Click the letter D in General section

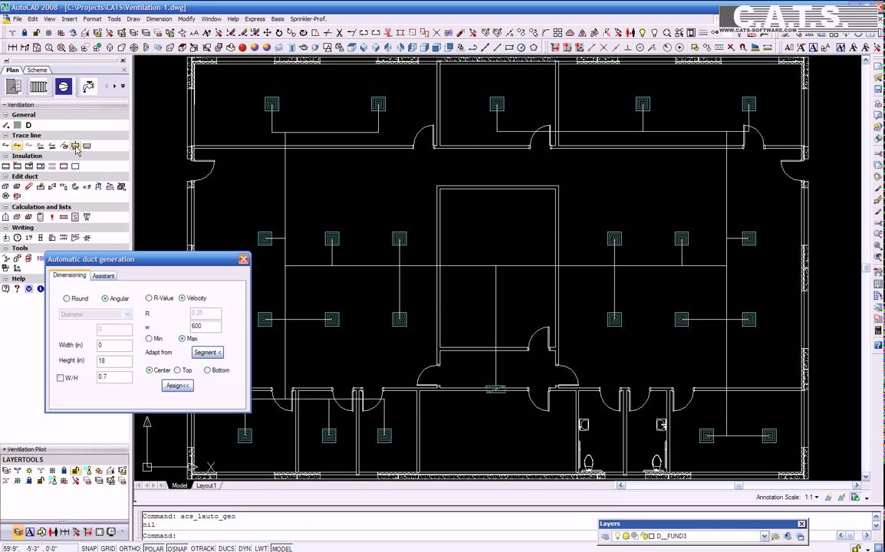28,125
